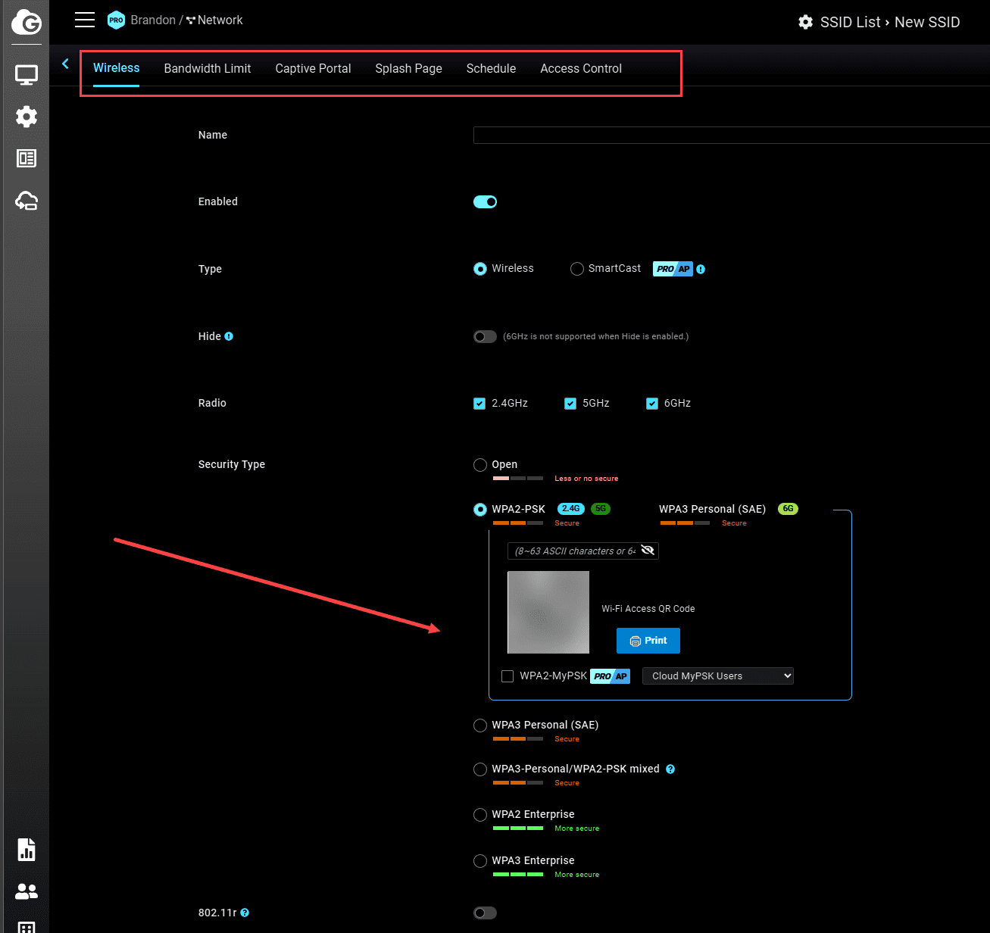The height and width of the screenshot is (933, 990).
Task: Open the reports chart icon in the sidebar
Action: 27,850
